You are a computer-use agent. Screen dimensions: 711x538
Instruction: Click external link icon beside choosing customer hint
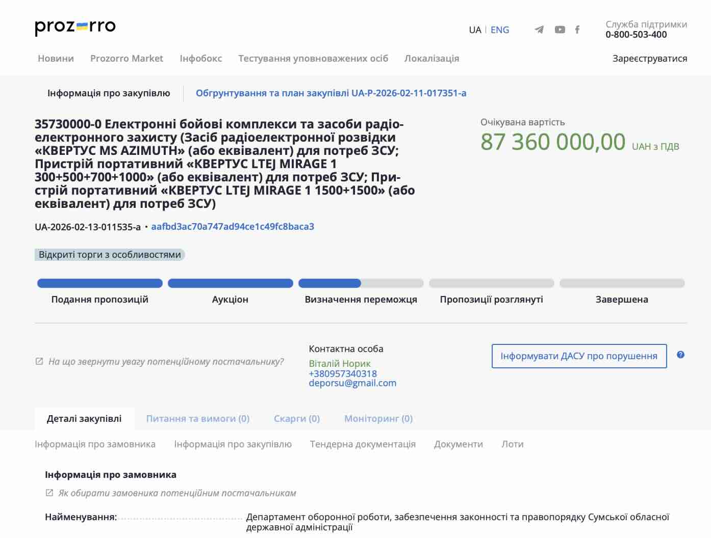(x=49, y=493)
